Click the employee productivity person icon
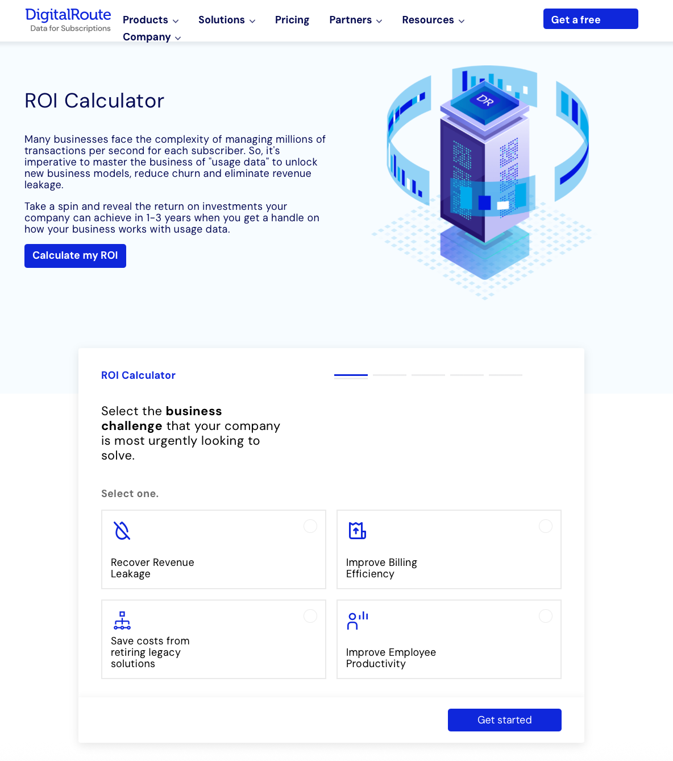Image resolution: width=673 pixels, height=761 pixels. [358, 621]
